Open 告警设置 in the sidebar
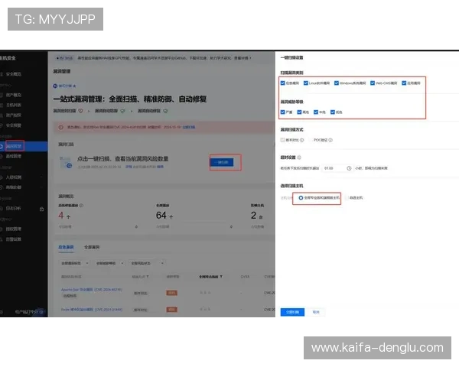Image resolution: width=459 pixels, height=367 pixels. pos(14,239)
